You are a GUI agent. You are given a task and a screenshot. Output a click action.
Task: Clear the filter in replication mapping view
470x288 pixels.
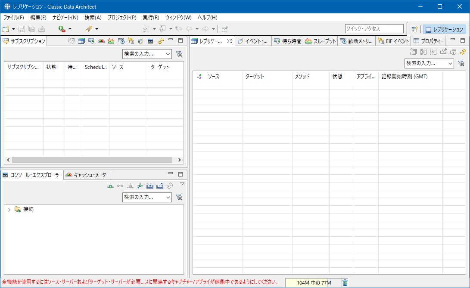pos(461,64)
